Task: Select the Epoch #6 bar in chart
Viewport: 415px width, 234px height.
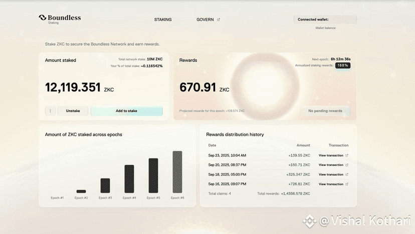Action: click(177, 172)
